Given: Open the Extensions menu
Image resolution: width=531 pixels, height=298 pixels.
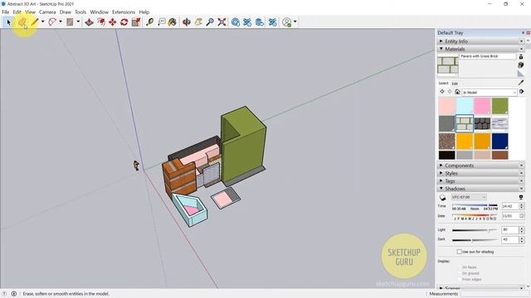Looking at the screenshot, I should (x=124, y=12).
